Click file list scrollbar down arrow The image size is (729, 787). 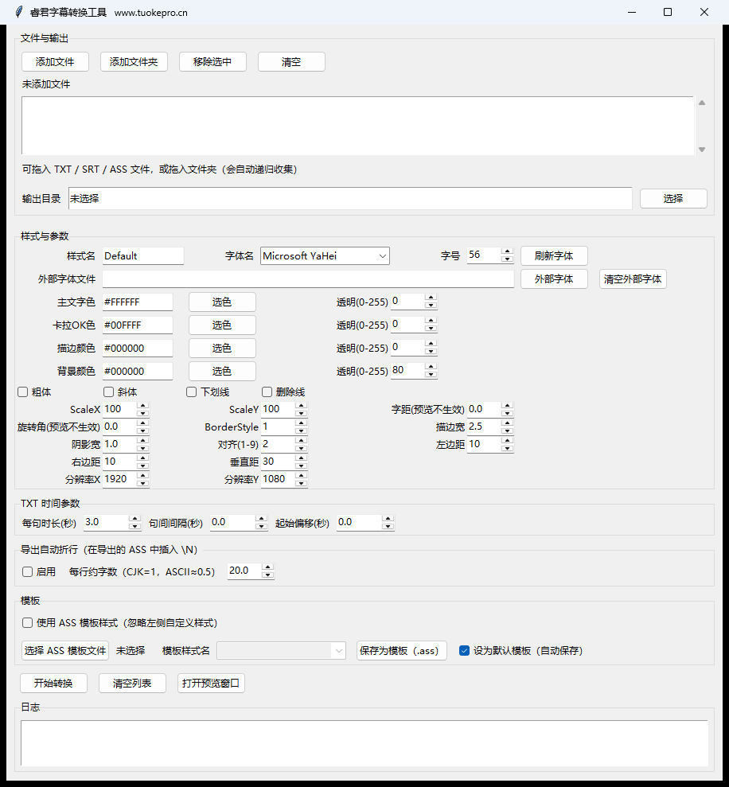(x=702, y=149)
